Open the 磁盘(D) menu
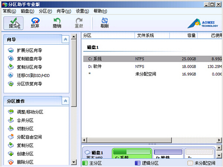 pyautogui.click(x=27, y=11)
